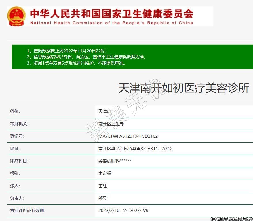Select the 南开区卫生局 approval authority value
Image resolution: width=253 pixels, height=221 pixels.
[111, 124]
